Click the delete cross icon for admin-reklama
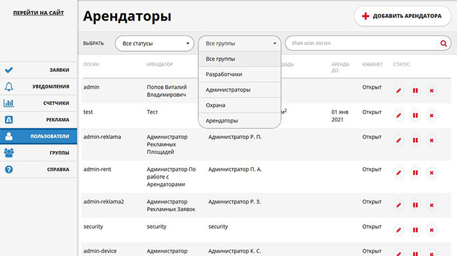 pos(431,140)
